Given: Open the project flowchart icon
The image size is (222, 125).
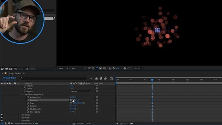Looking at the screenshot, I should (54, 18).
